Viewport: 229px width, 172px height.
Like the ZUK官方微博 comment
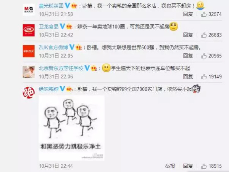204,56
